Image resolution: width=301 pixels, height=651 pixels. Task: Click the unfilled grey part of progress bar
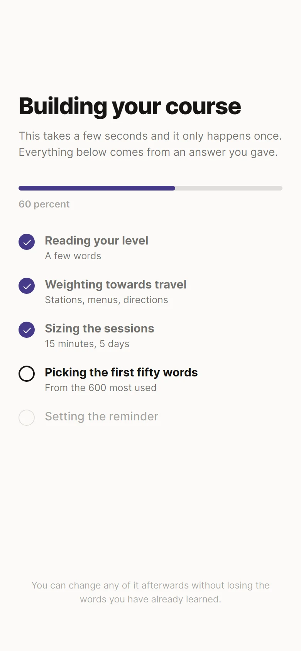(x=229, y=188)
